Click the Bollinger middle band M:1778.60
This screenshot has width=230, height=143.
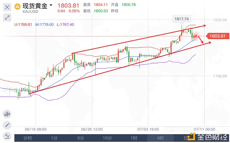tap(44, 25)
